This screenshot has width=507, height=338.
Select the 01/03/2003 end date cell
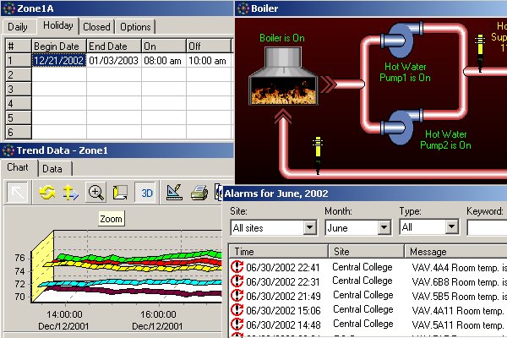114,61
